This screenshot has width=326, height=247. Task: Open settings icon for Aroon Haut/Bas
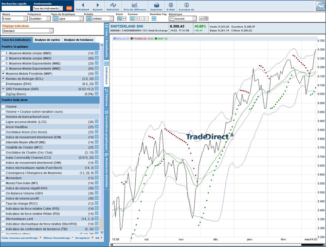pos(97,127)
